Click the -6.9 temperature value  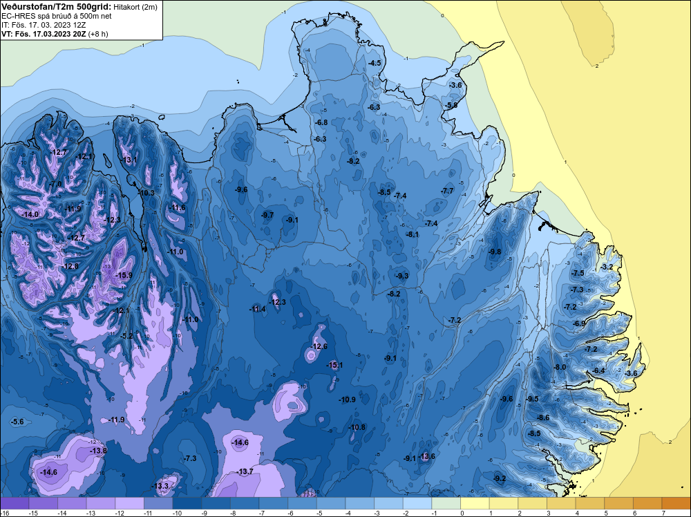point(578,323)
